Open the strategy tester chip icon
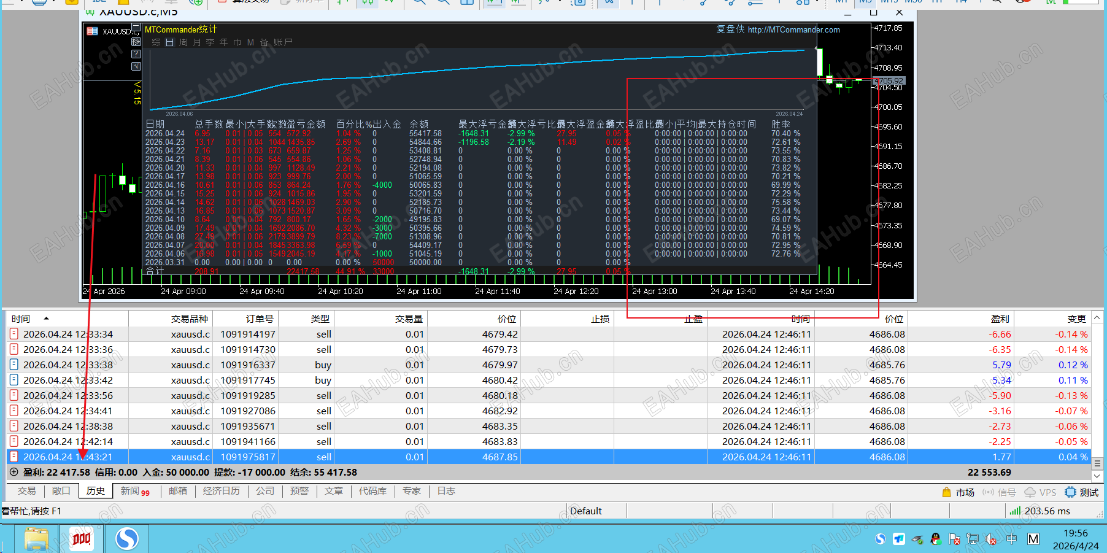 pos(1071,492)
